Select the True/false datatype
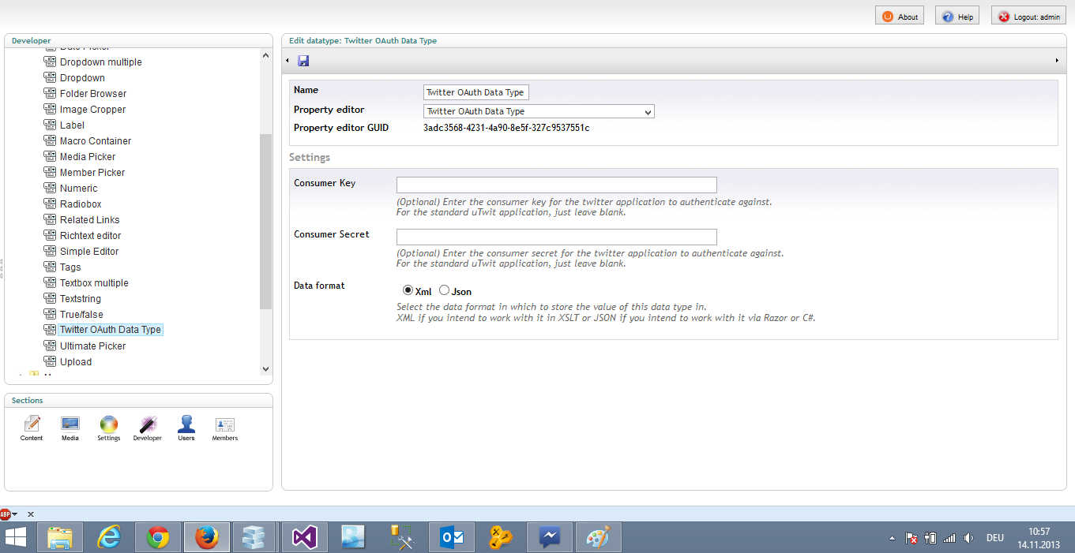This screenshot has width=1075, height=553. click(x=81, y=314)
